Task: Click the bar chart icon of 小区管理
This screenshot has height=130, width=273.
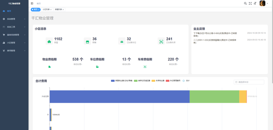Action: point(4,43)
